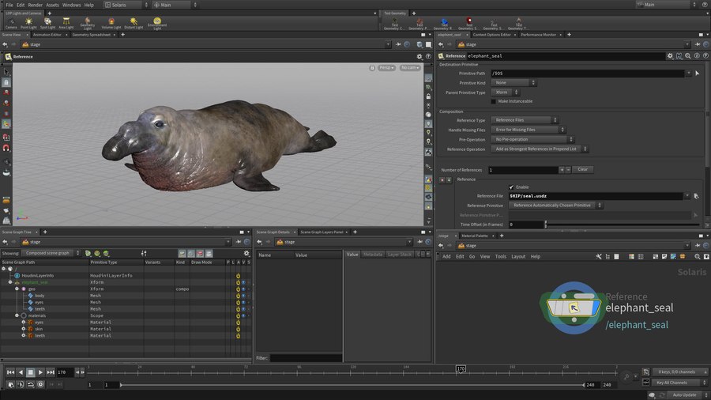Click the Clear references button
711x400 pixels.
[583, 170]
